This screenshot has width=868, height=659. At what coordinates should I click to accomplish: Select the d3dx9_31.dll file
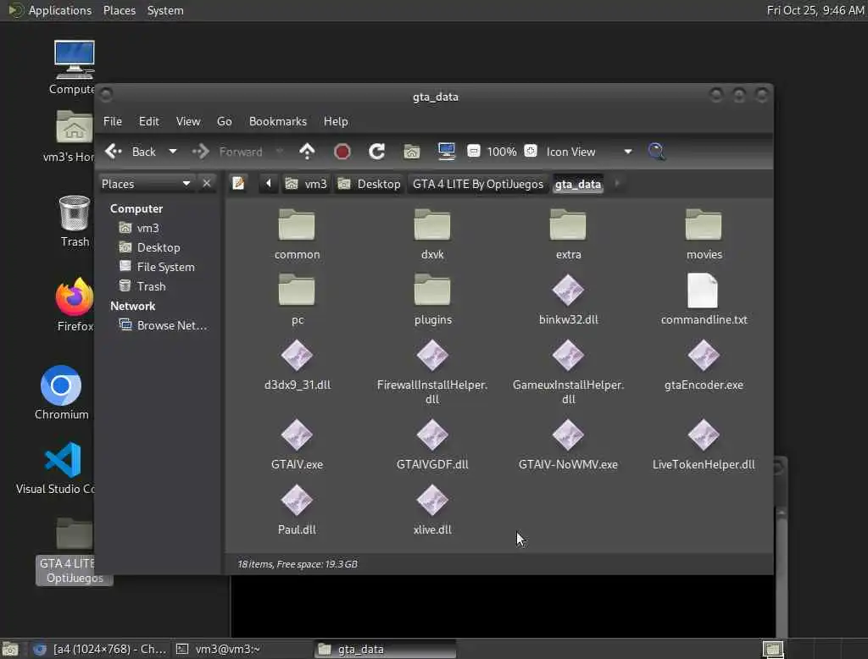click(297, 365)
